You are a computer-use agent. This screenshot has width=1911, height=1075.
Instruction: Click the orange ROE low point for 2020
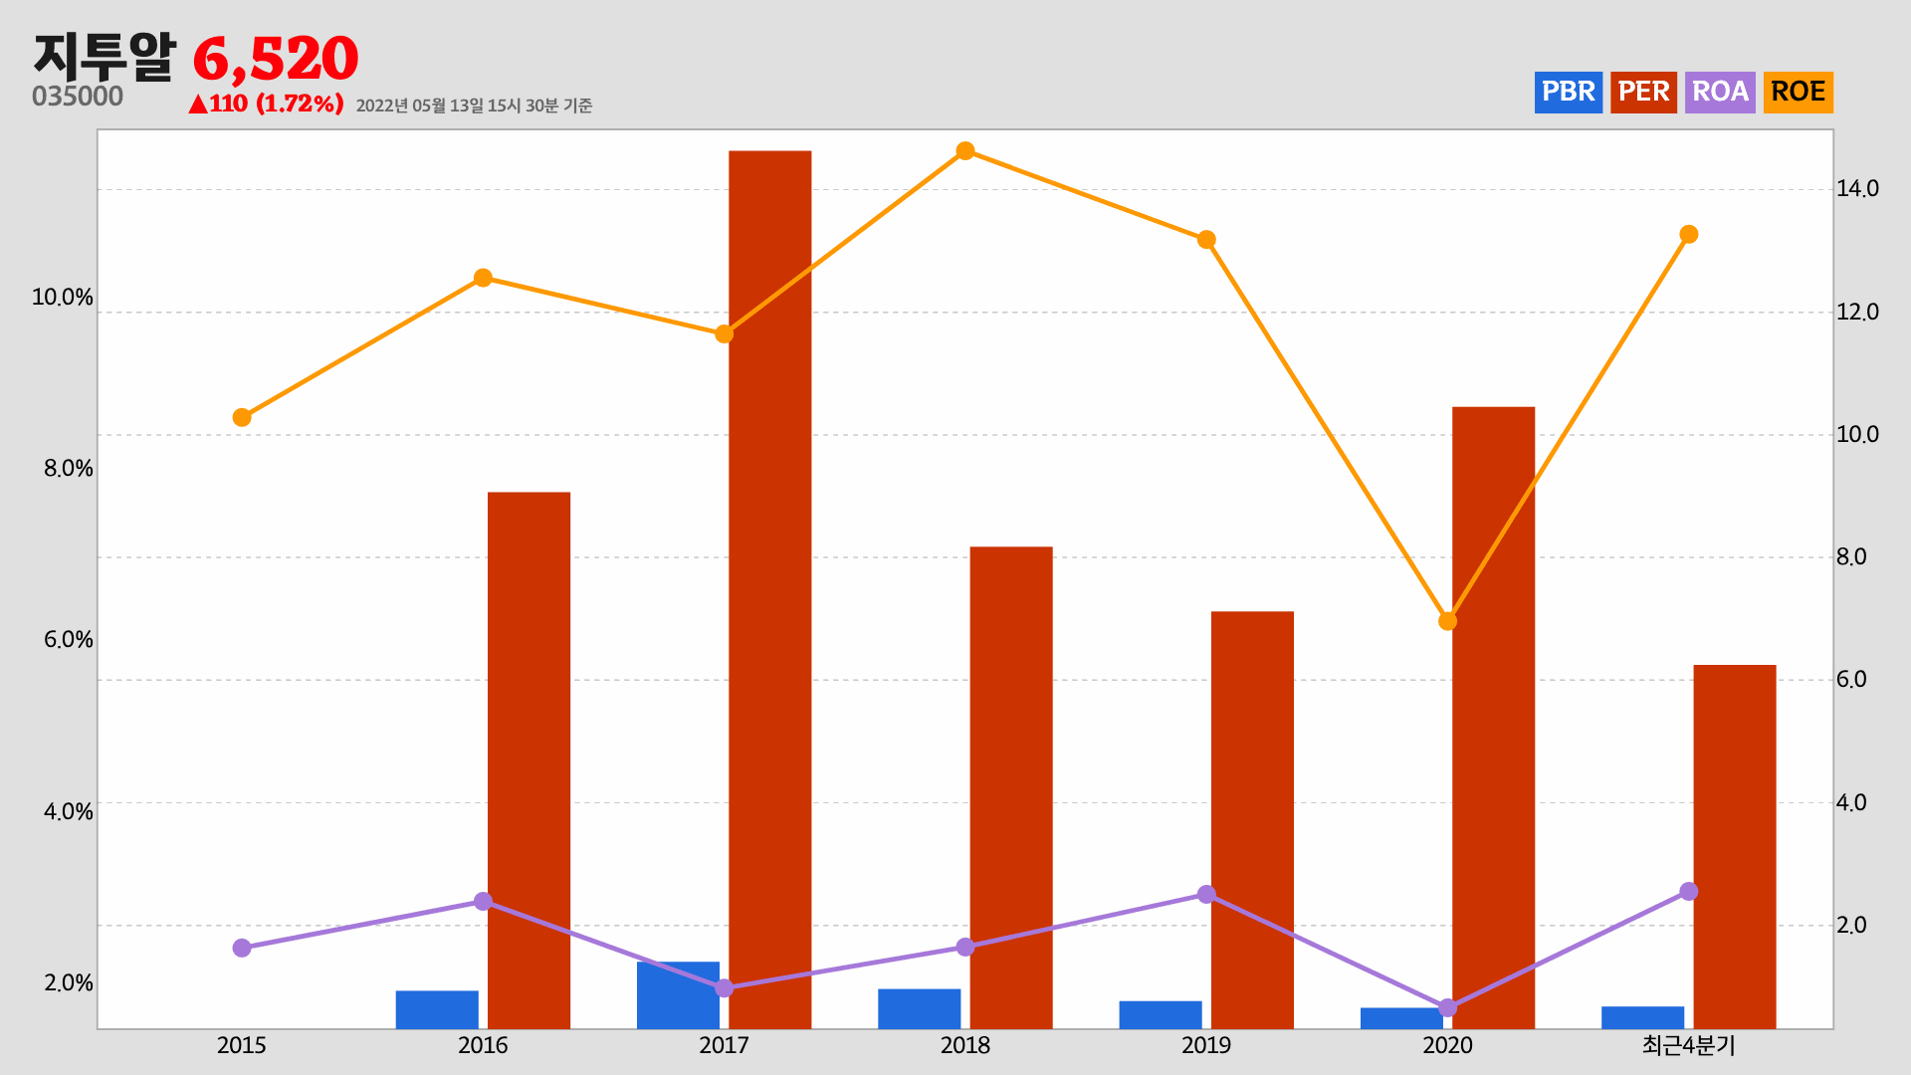click(1447, 621)
